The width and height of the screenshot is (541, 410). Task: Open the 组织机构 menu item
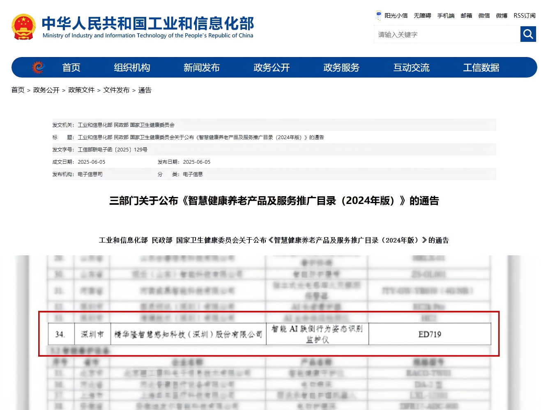(132, 68)
